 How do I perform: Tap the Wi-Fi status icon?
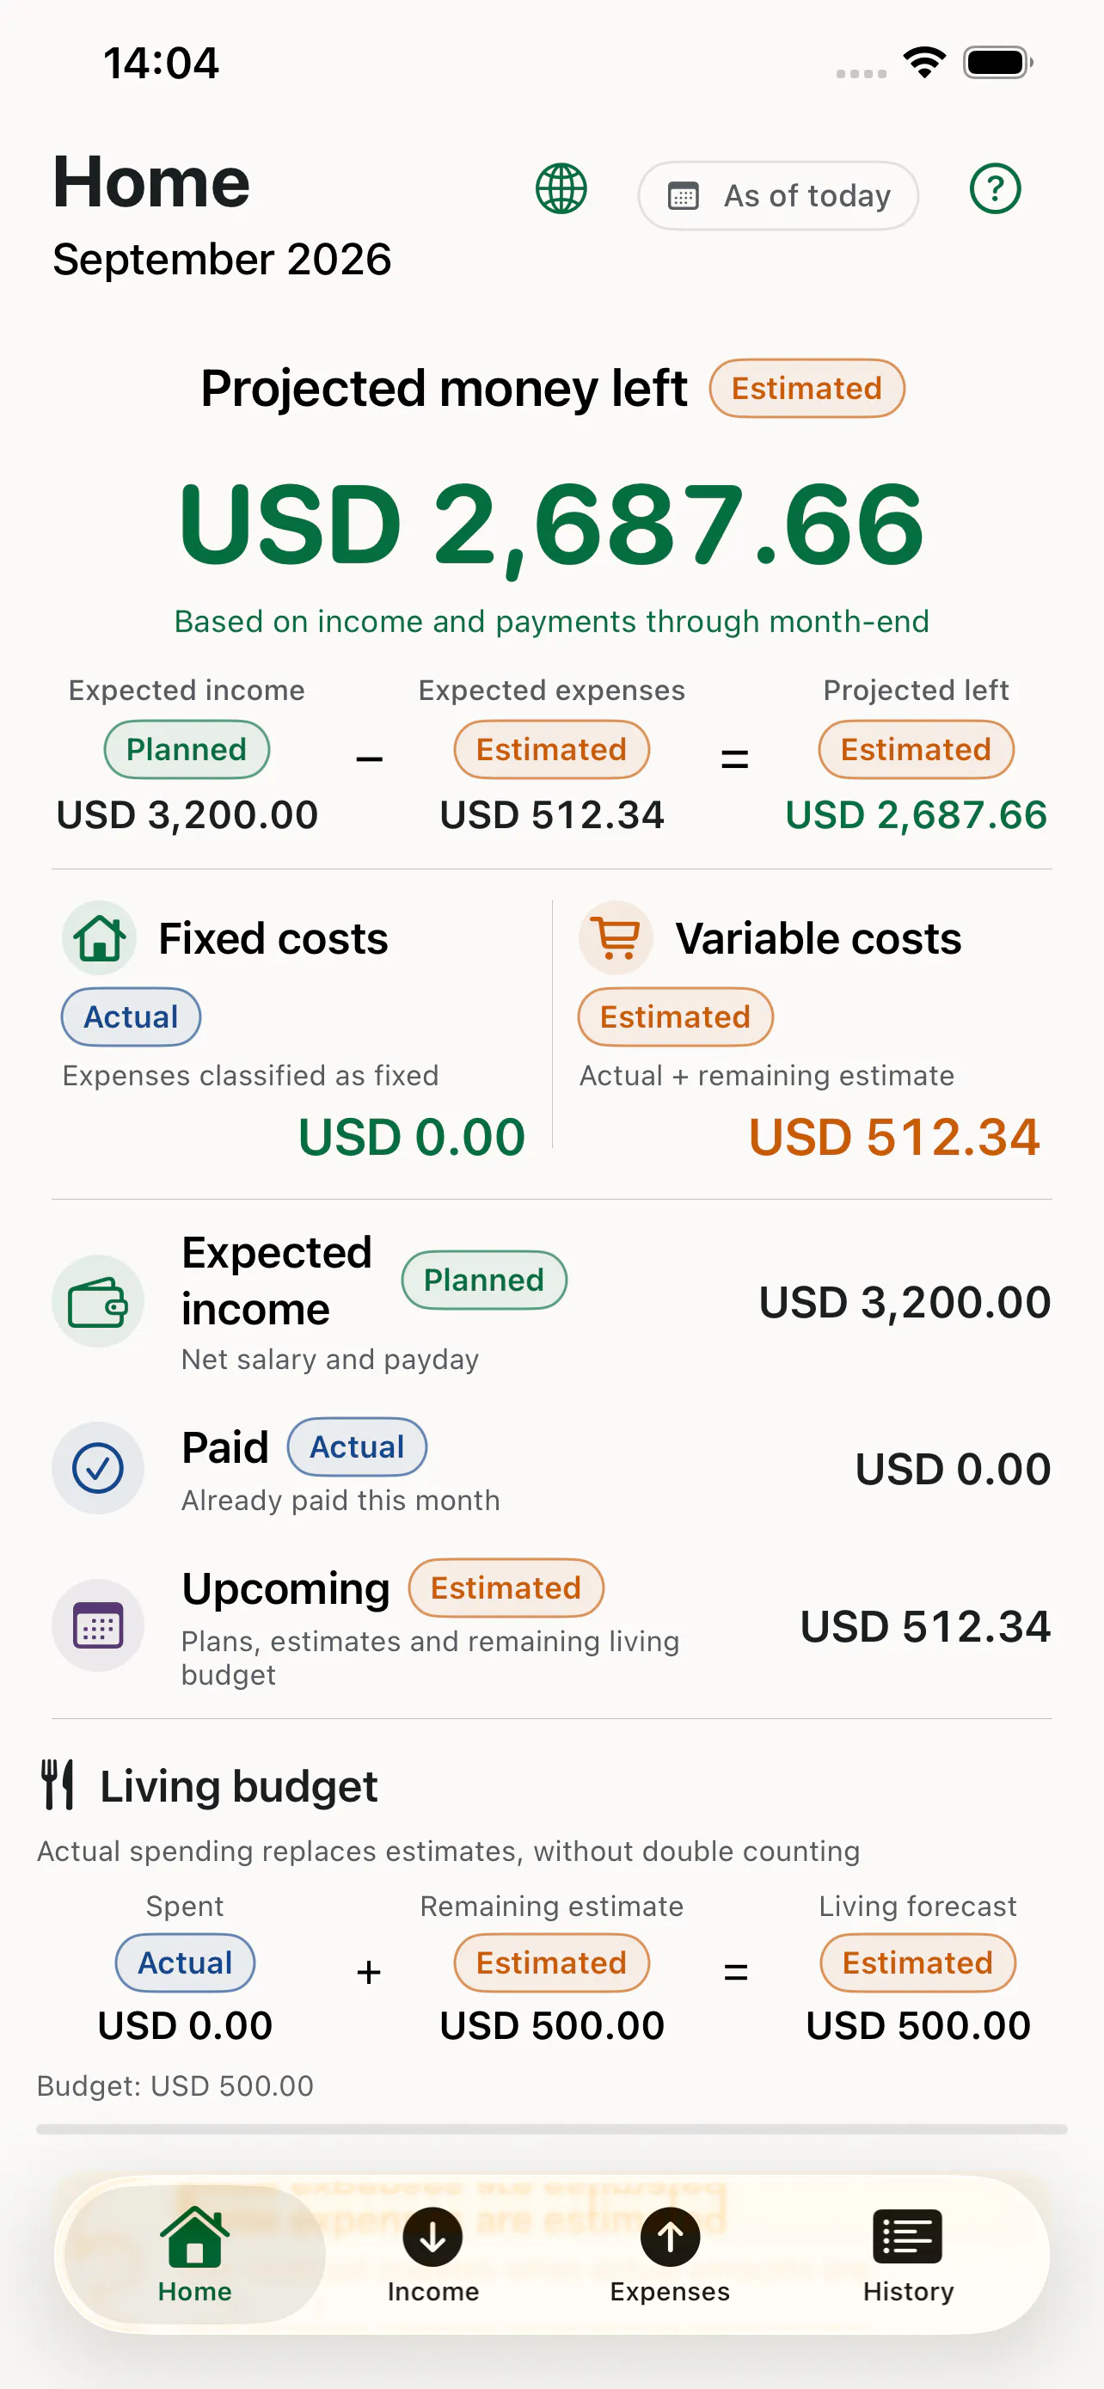coord(924,63)
